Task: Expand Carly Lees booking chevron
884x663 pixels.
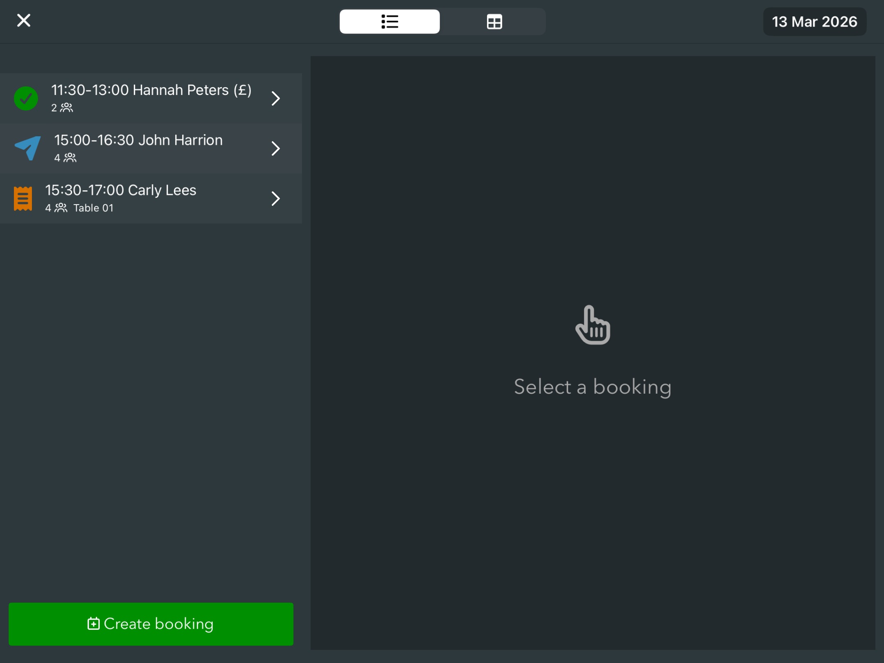Action: pos(276,198)
